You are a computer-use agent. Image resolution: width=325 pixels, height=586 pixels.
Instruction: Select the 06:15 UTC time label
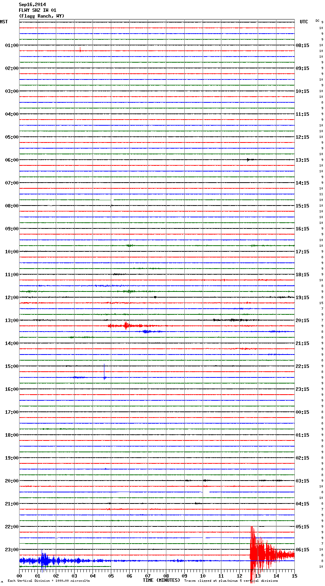pyautogui.click(x=302, y=550)
